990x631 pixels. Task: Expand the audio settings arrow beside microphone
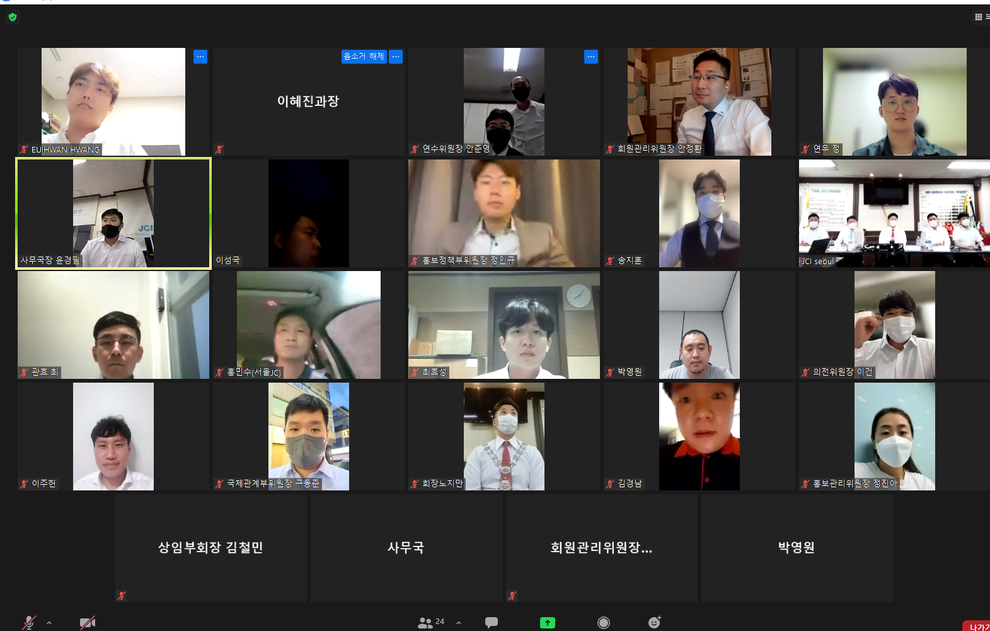coord(49,623)
